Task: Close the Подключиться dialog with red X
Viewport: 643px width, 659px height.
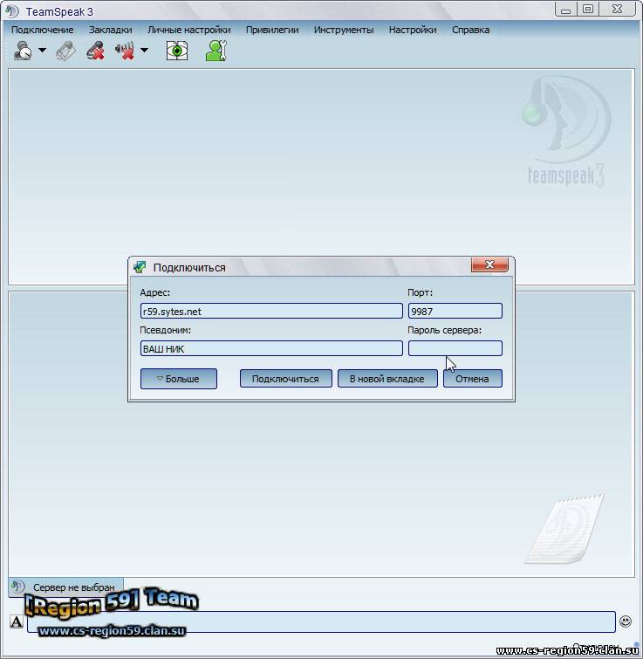Action: click(x=489, y=264)
